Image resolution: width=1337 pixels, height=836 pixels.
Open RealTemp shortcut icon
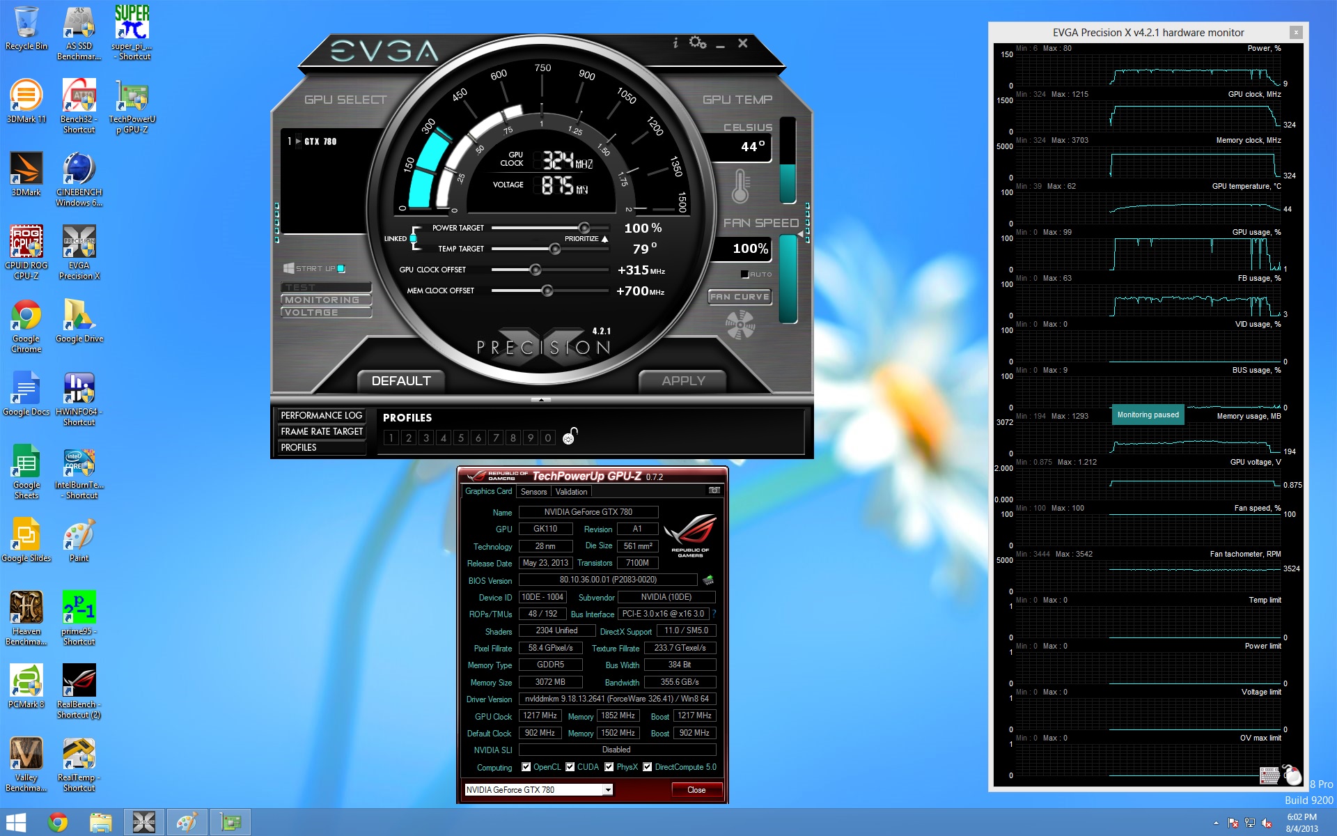pos(79,764)
